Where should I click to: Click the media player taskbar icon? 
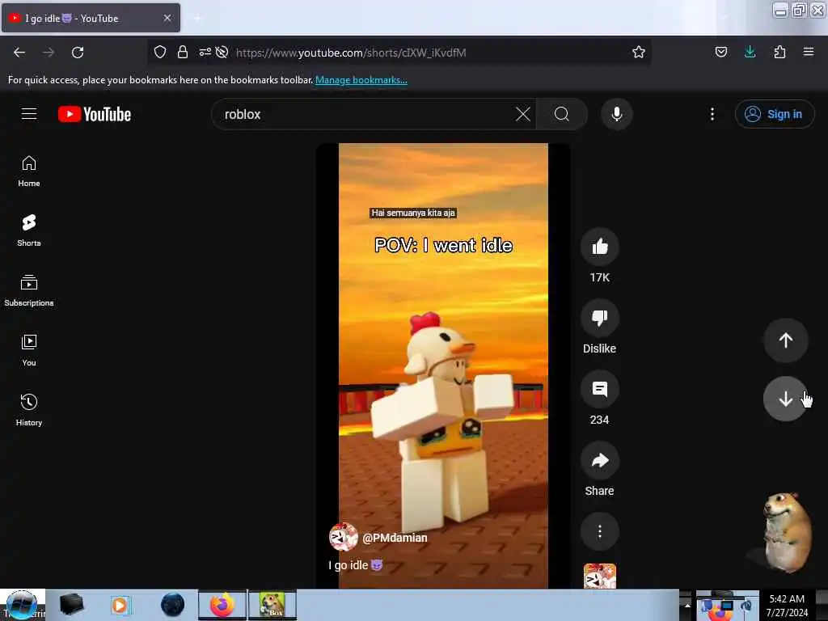pos(120,605)
